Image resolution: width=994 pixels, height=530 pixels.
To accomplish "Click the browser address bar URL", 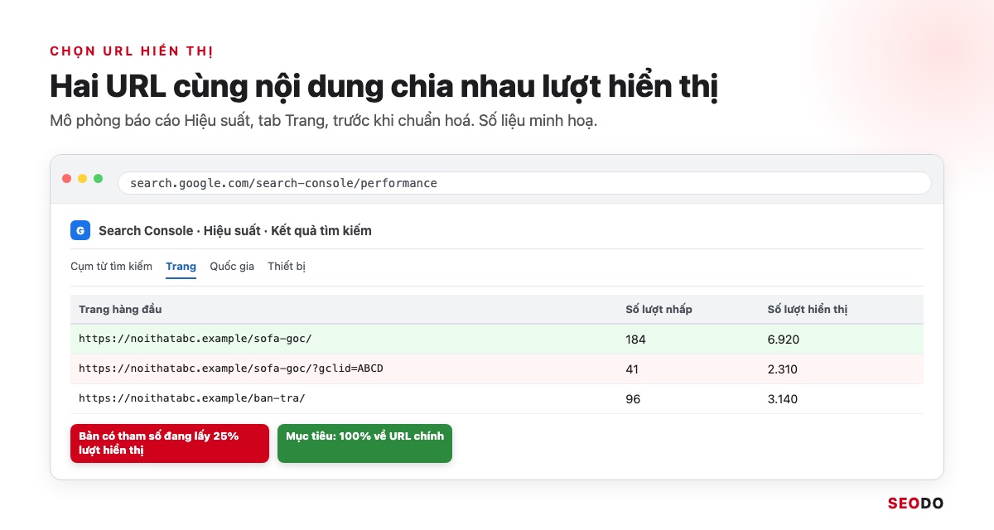I will [x=524, y=183].
